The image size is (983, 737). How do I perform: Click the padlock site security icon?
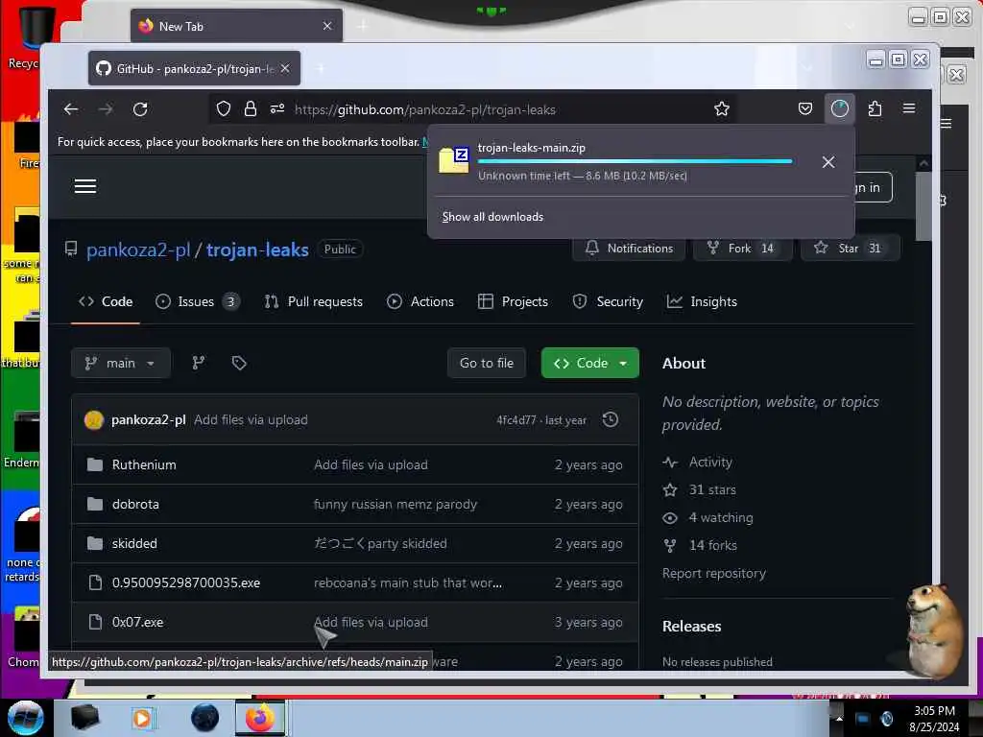[251, 109]
